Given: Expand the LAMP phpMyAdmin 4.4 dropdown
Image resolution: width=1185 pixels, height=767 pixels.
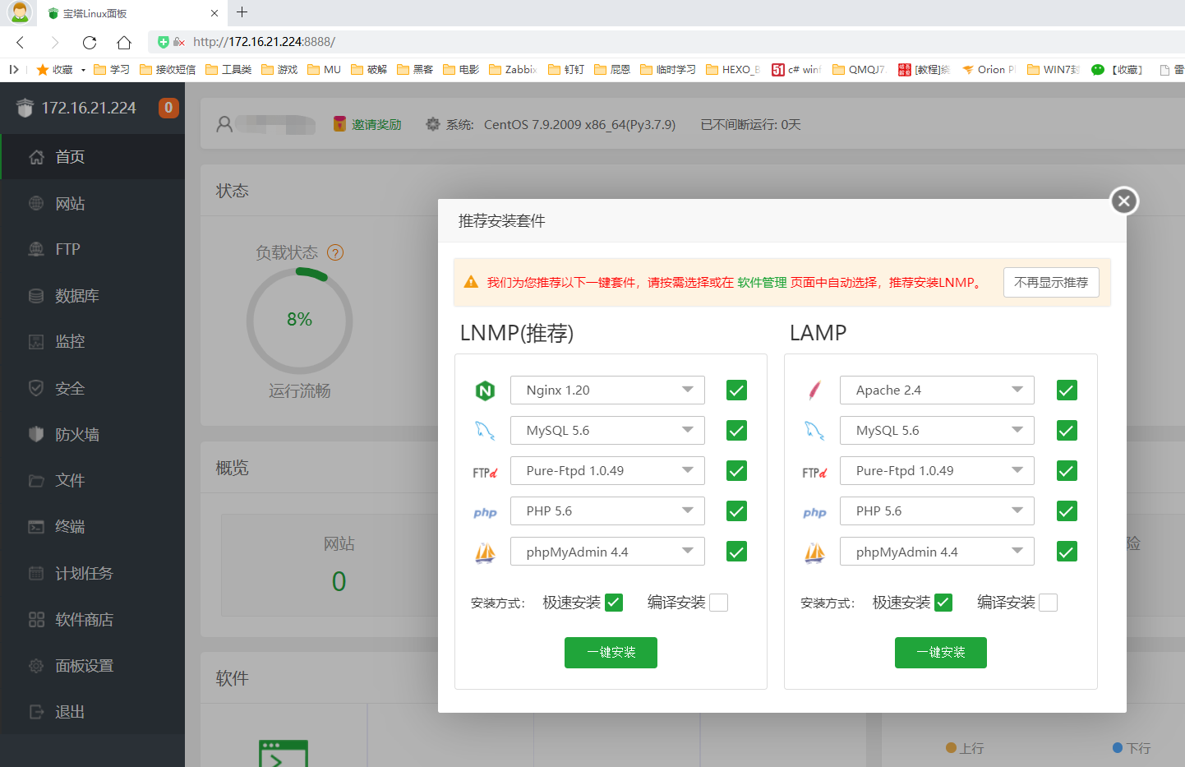Looking at the screenshot, I should pyautogui.click(x=937, y=552).
